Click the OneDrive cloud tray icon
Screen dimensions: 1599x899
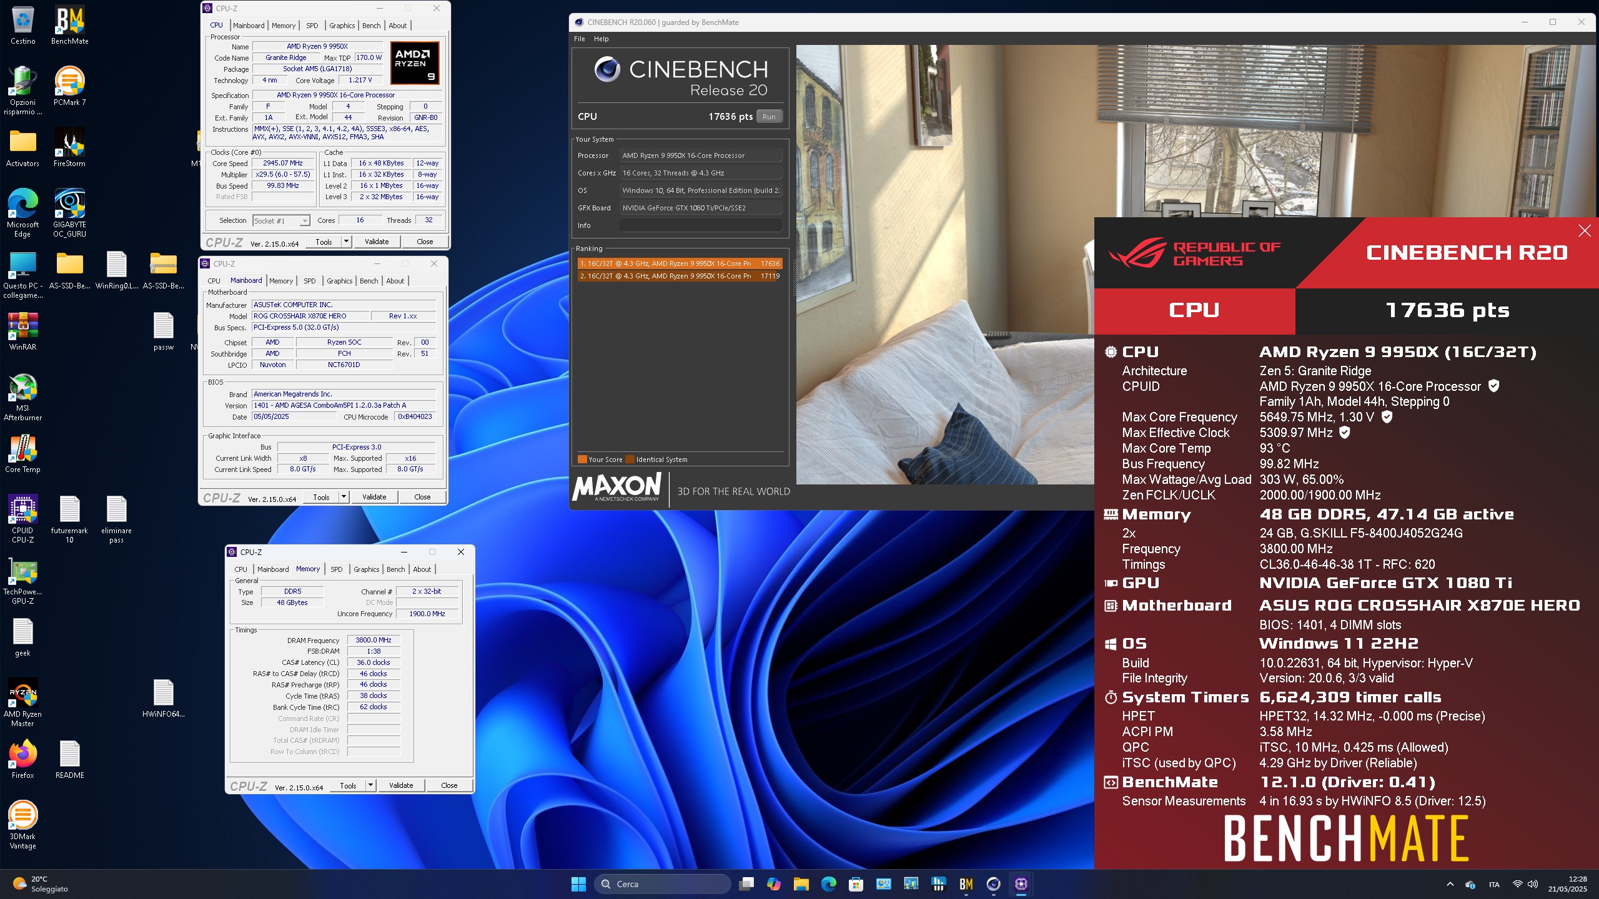[1470, 884]
